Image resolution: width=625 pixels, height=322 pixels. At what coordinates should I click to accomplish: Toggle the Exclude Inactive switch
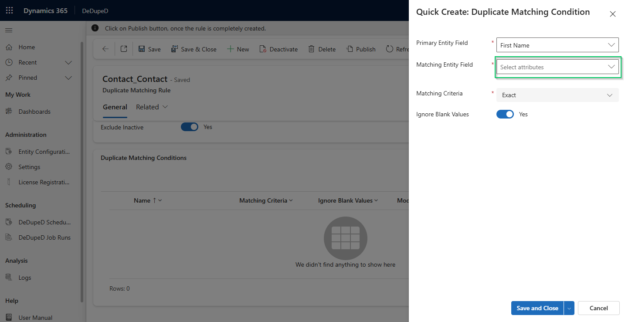click(x=190, y=127)
